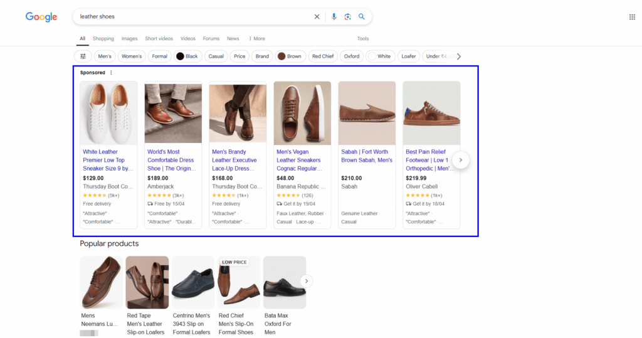
Task: Click the Centrino Men's 3943 Slip on title
Action: click(191, 324)
